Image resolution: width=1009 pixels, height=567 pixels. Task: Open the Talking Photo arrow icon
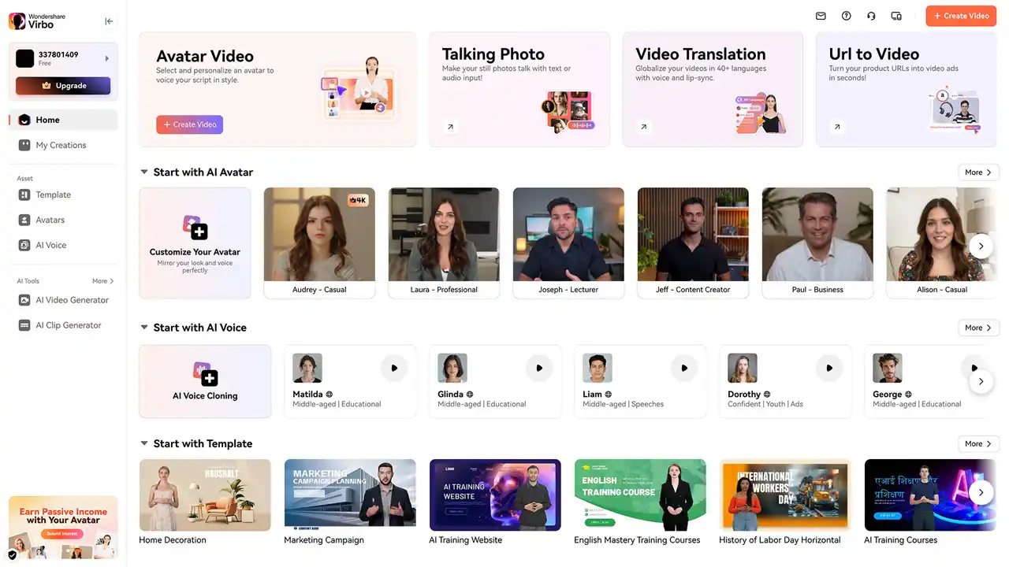point(450,127)
